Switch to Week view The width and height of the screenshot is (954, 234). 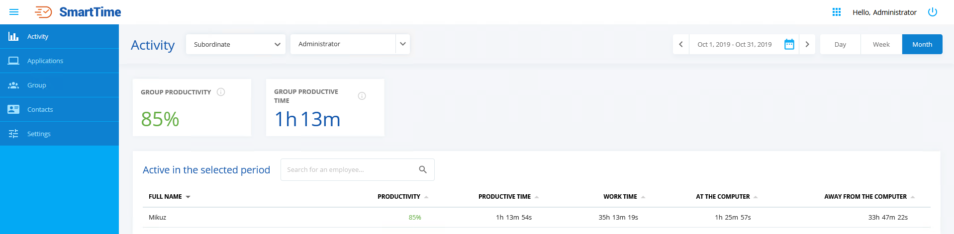tap(881, 44)
